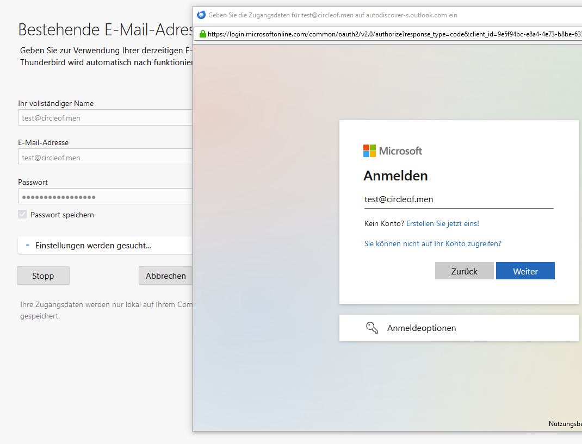
Task: Click the Microsoft email sign-in field
Action: pos(459,199)
